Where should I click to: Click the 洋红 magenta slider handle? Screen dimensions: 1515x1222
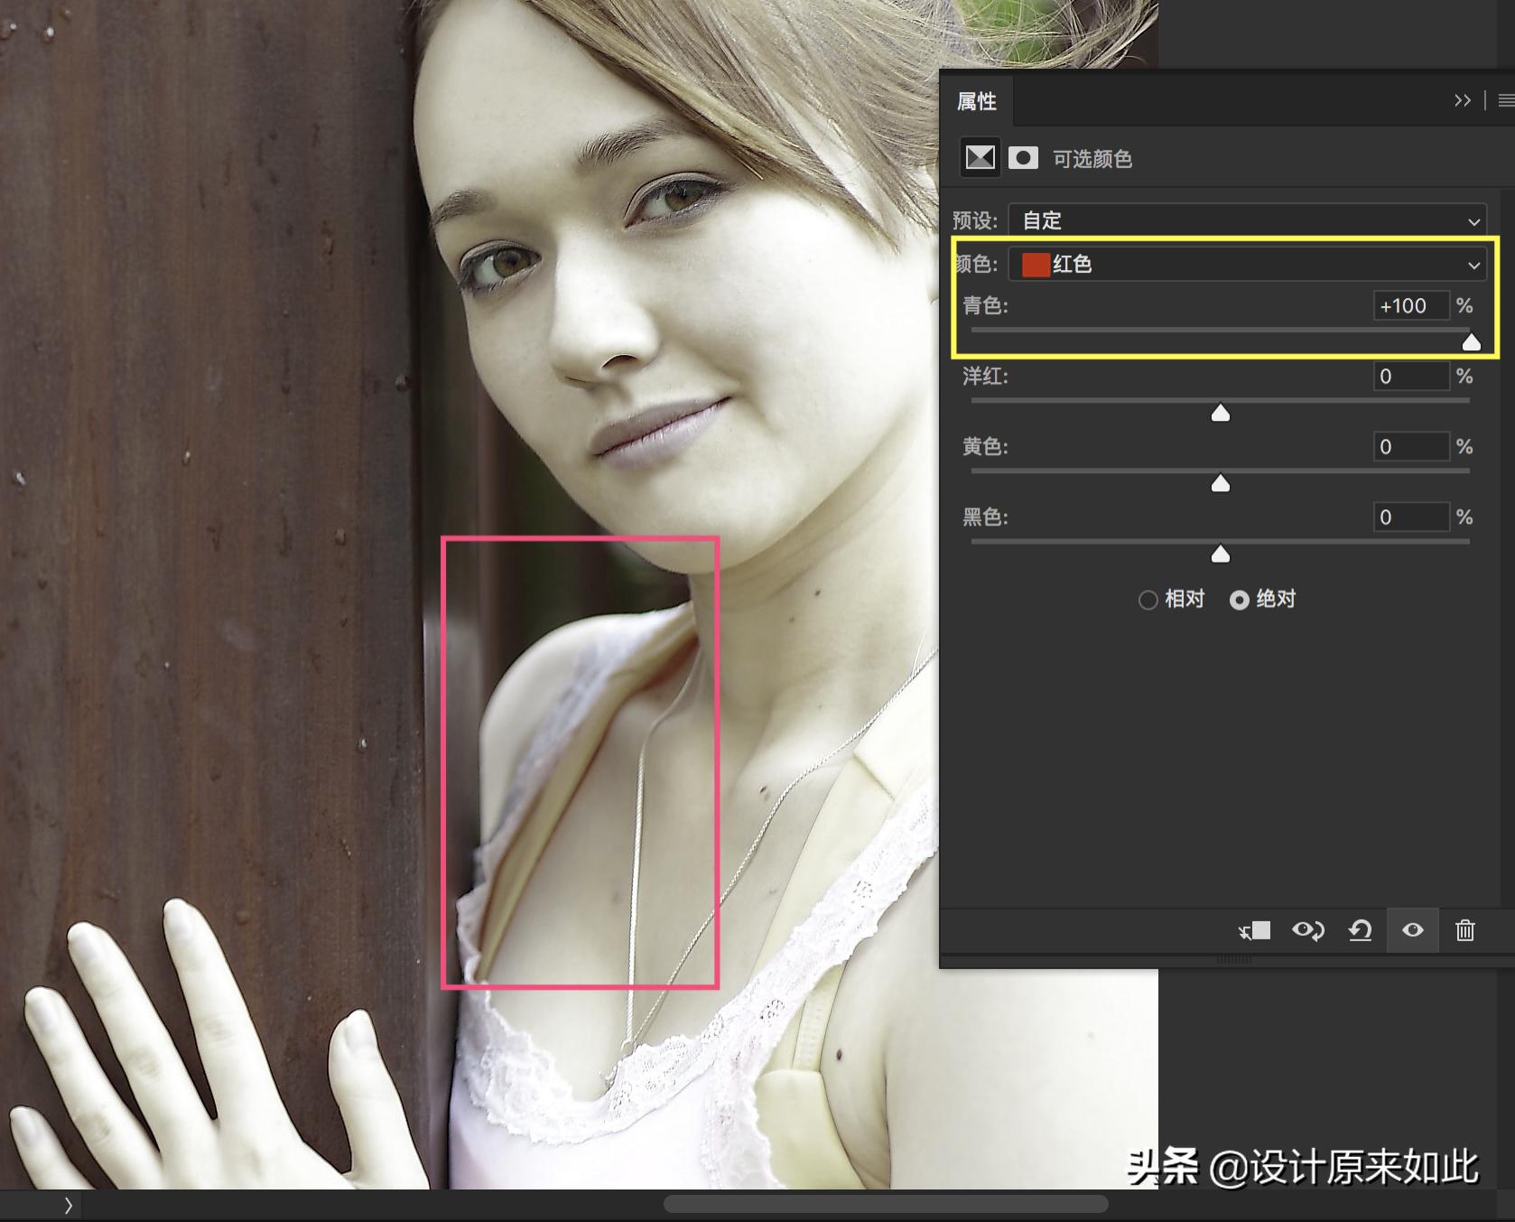click(1220, 413)
